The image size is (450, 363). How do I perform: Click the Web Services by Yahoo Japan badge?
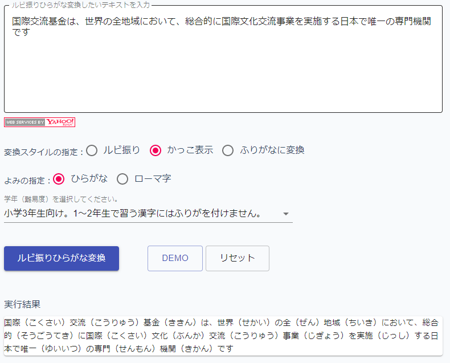pyautogui.click(x=40, y=122)
